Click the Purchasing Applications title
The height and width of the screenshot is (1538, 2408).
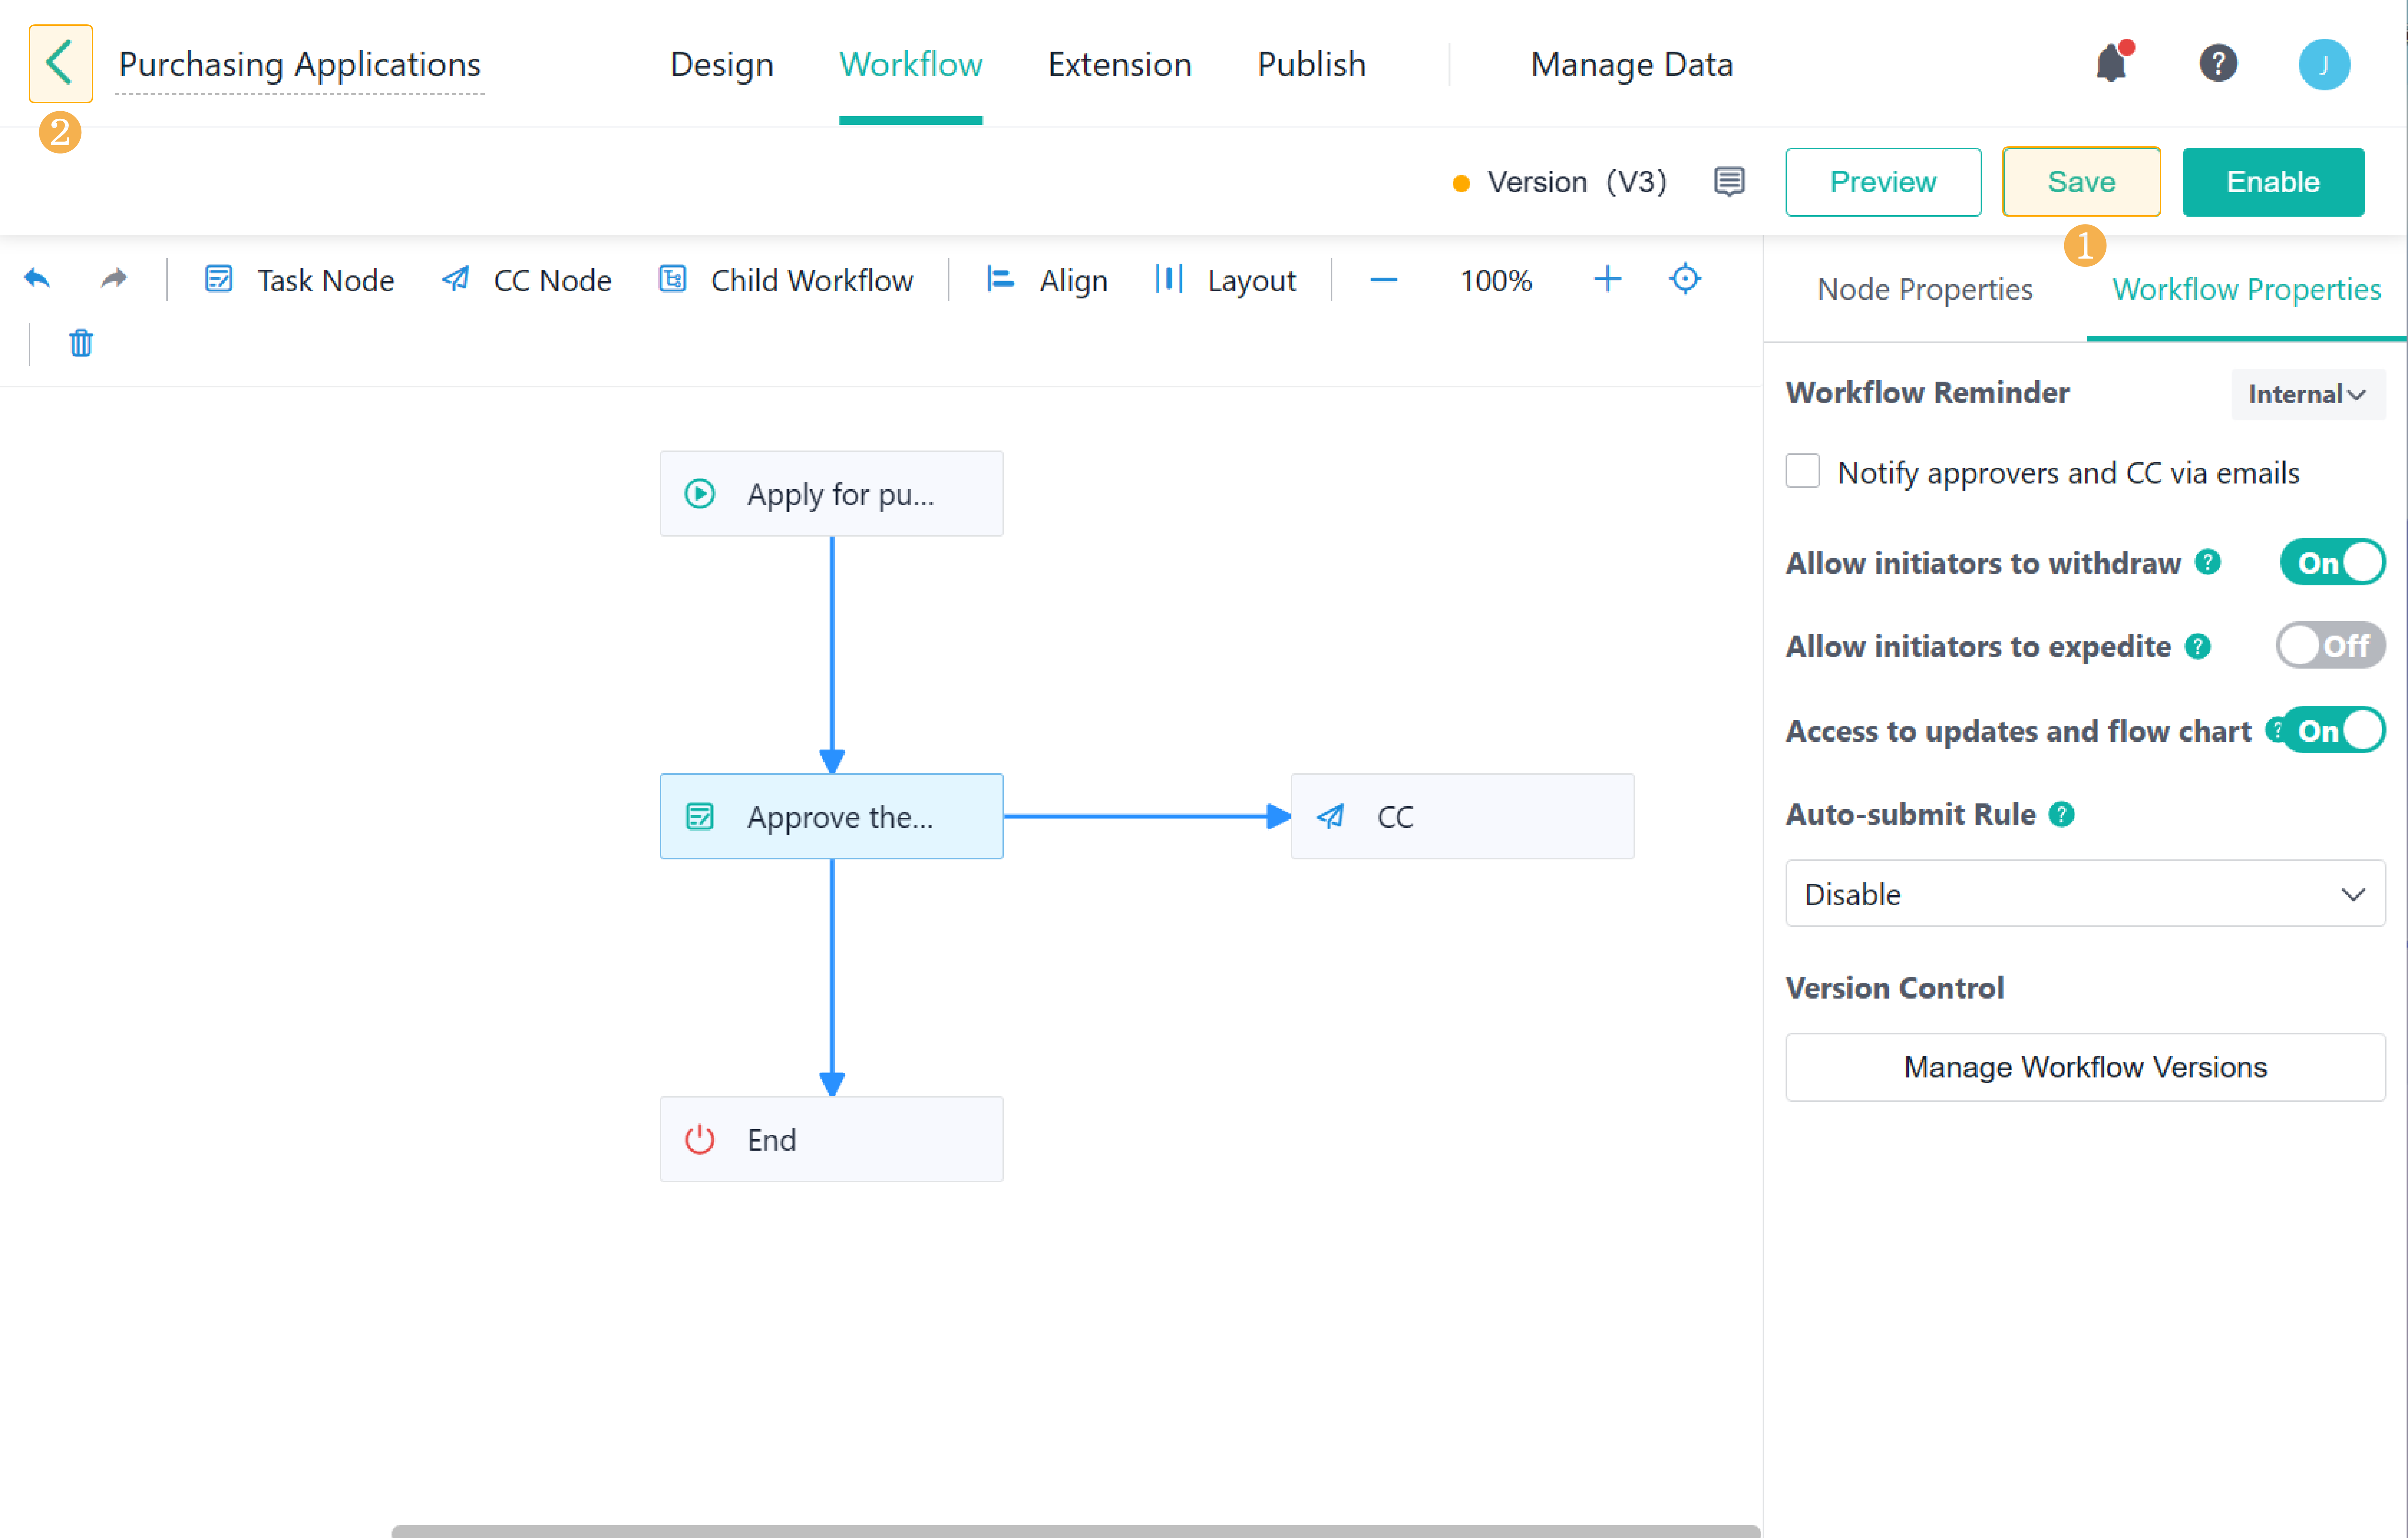click(300, 64)
